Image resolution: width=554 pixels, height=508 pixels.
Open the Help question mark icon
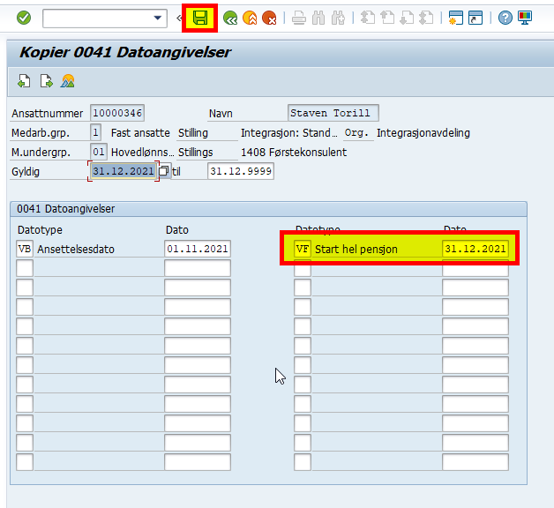click(x=505, y=18)
